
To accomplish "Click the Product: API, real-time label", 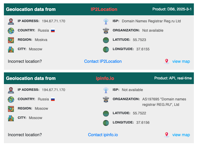I will [x=173, y=78].
